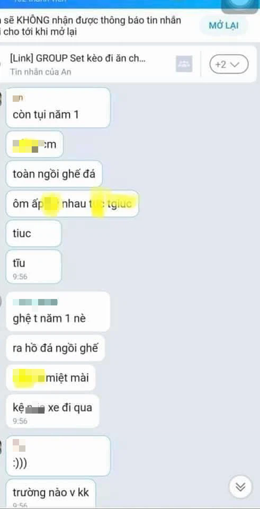
Task: Tap the 'tiuc' message bubble
Action: click(34, 233)
